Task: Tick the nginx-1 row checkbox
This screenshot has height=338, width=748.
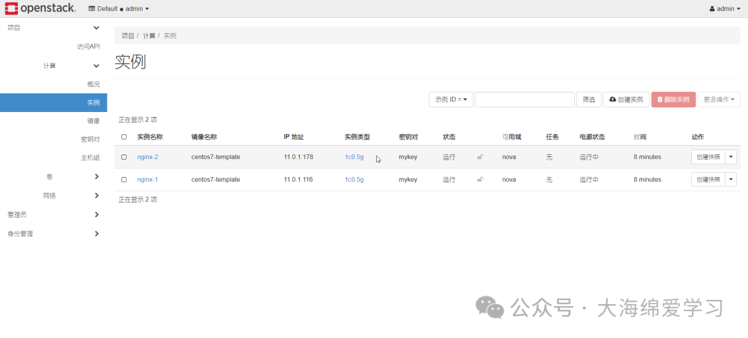Action: (x=124, y=180)
